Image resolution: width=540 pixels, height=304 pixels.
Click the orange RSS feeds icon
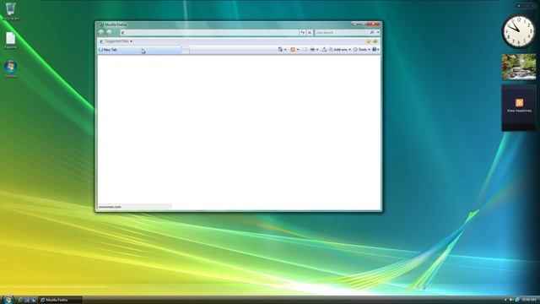tap(293, 50)
